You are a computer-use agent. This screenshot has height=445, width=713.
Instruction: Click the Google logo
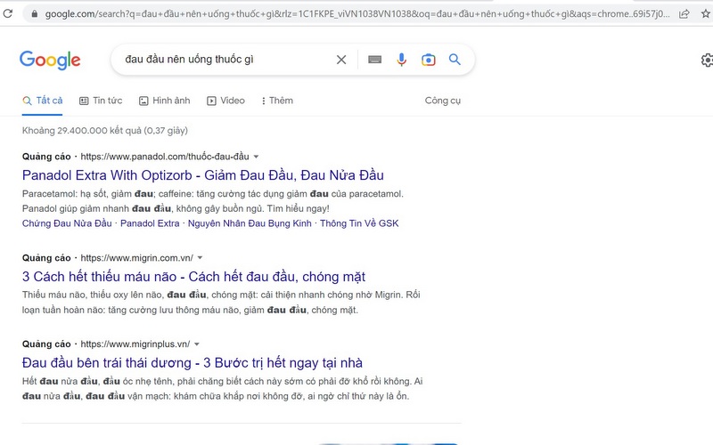pos(50,60)
